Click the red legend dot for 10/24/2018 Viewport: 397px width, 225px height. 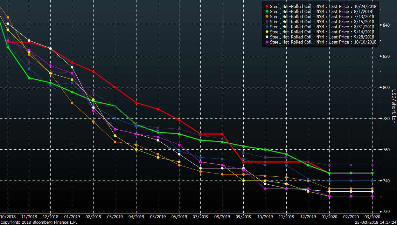point(267,6)
